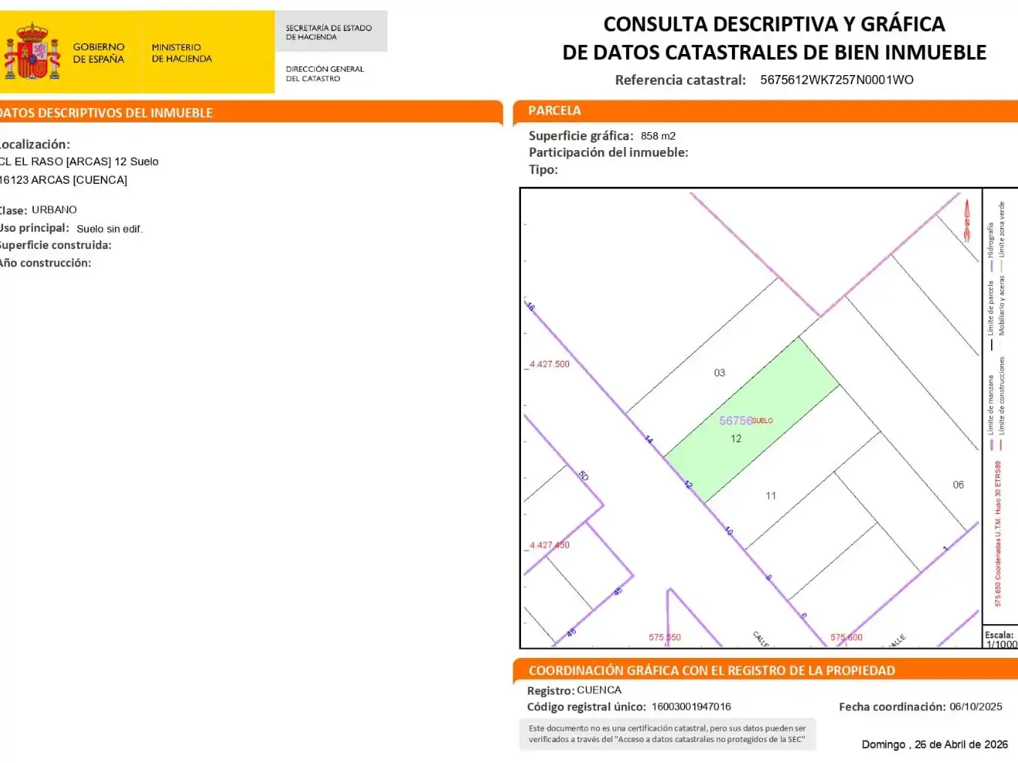The width and height of the screenshot is (1018, 763).
Task: Select the code 16003001947016
Action: pyautogui.click(x=691, y=707)
